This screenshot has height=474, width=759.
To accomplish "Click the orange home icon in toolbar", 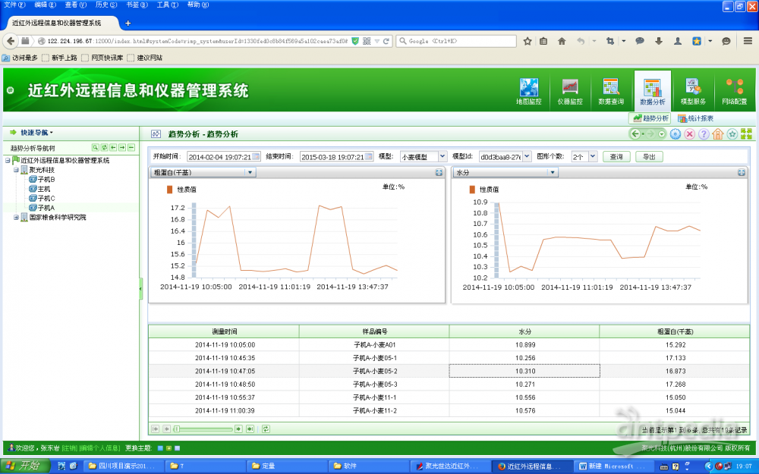I will tap(717, 134).
